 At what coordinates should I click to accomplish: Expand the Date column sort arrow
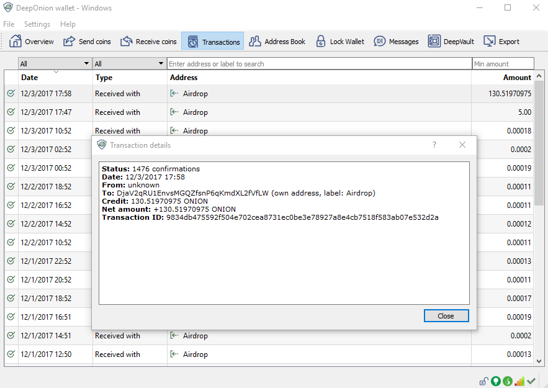(55, 74)
